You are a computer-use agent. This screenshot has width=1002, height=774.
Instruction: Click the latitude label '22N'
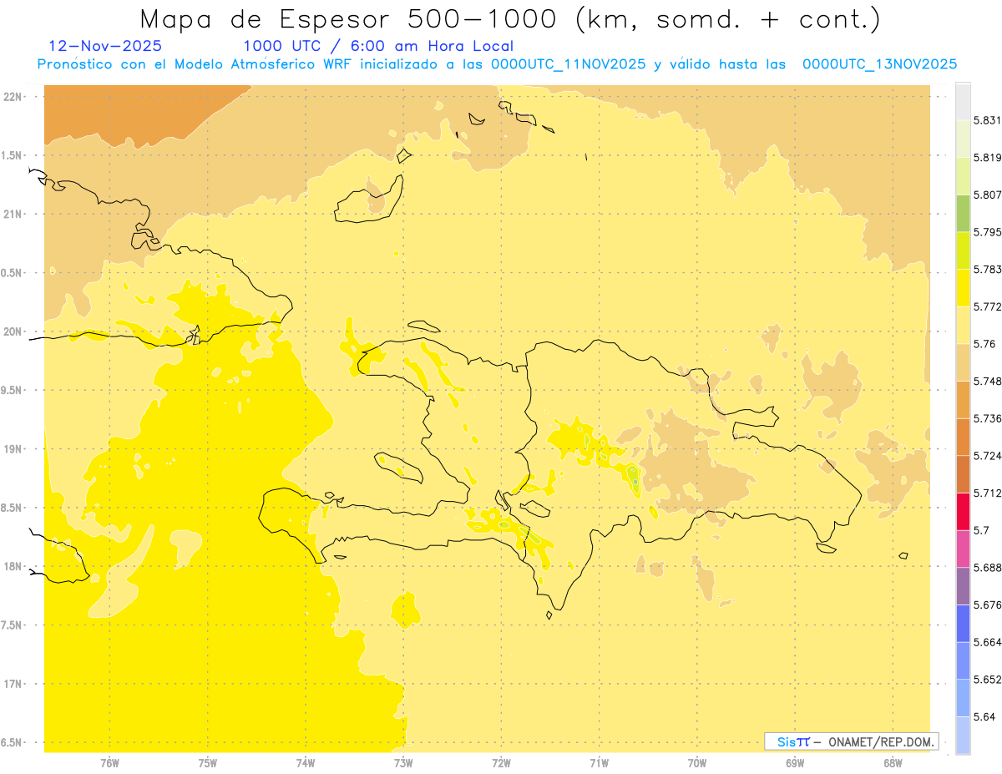pos(12,97)
